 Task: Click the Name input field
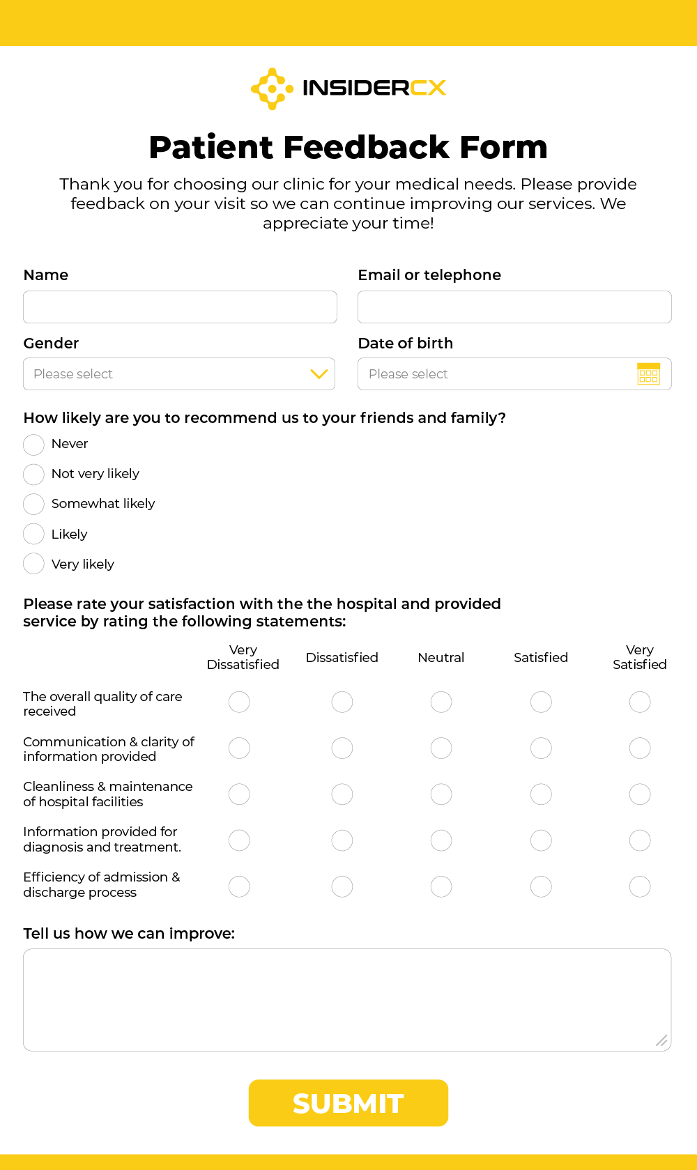(180, 307)
